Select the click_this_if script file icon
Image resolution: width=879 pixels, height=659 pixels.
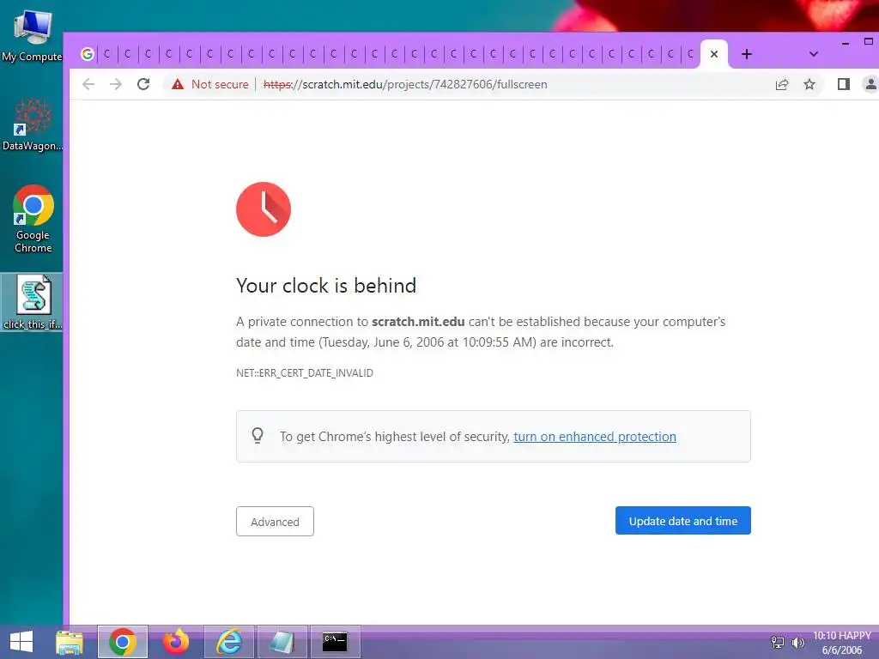(33, 302)
